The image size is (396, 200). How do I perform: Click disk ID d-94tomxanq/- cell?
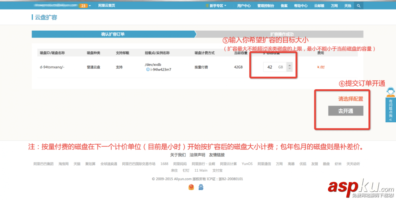click(x=52, y=67)
